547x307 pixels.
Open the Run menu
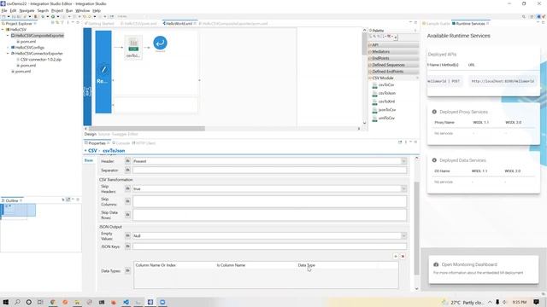pyautogui.click(x=69, y=11)
